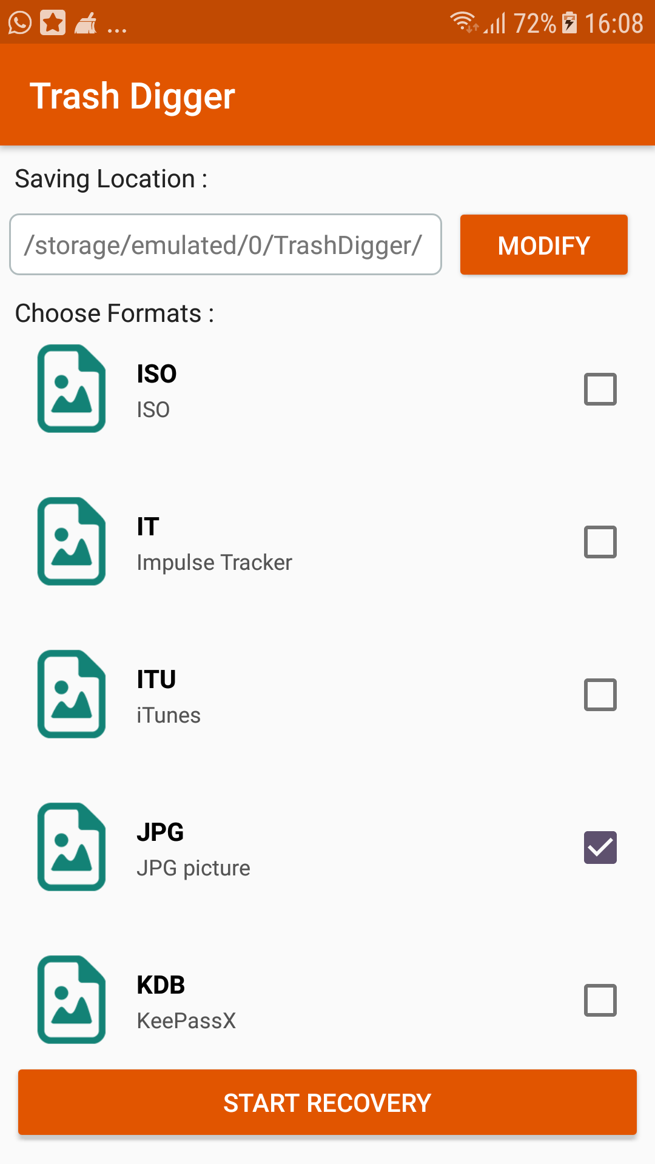Viewport: 655px width, 1164px height.
Task: Tap the ISO format file icon
Action: coord(72,389)
